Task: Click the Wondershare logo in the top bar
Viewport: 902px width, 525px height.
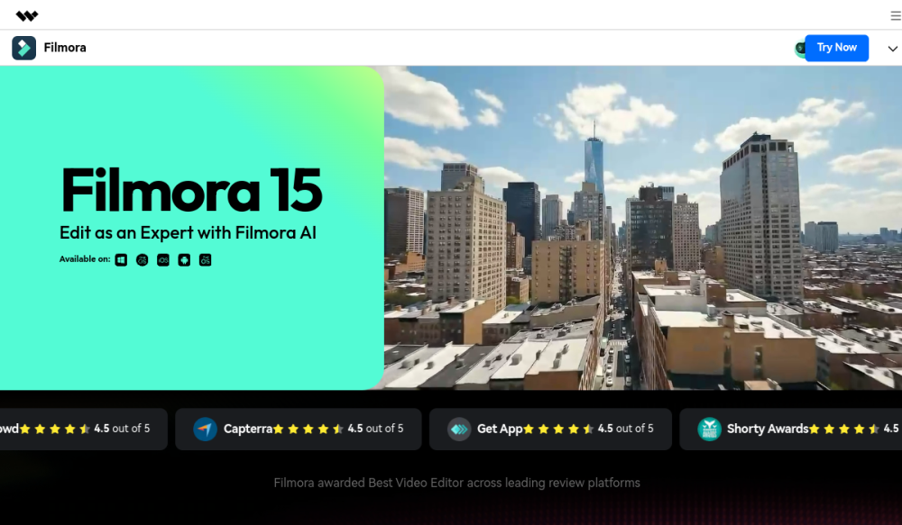Action: (27, 14)
